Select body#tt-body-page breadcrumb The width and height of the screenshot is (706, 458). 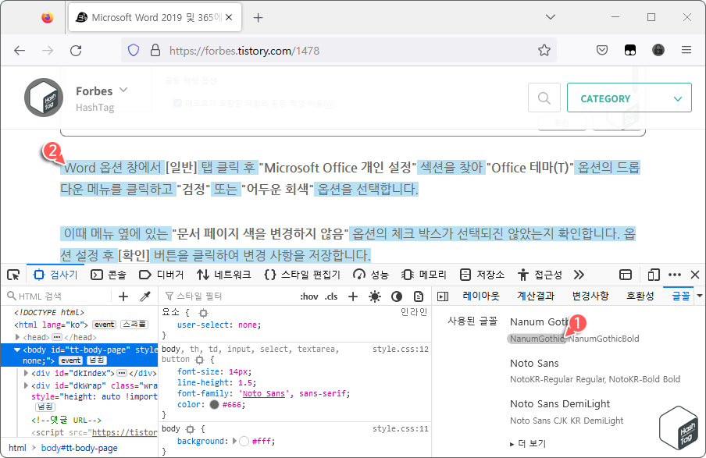79,448
